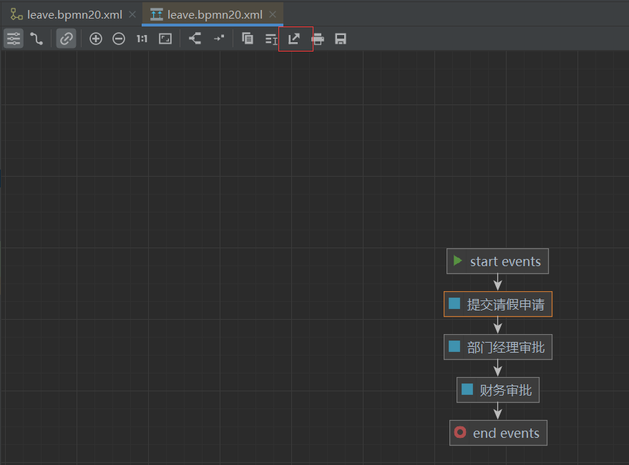Select the 部门经理审批 task node
The height and width of the screenshot is (465, 629).
pos(498,347)
